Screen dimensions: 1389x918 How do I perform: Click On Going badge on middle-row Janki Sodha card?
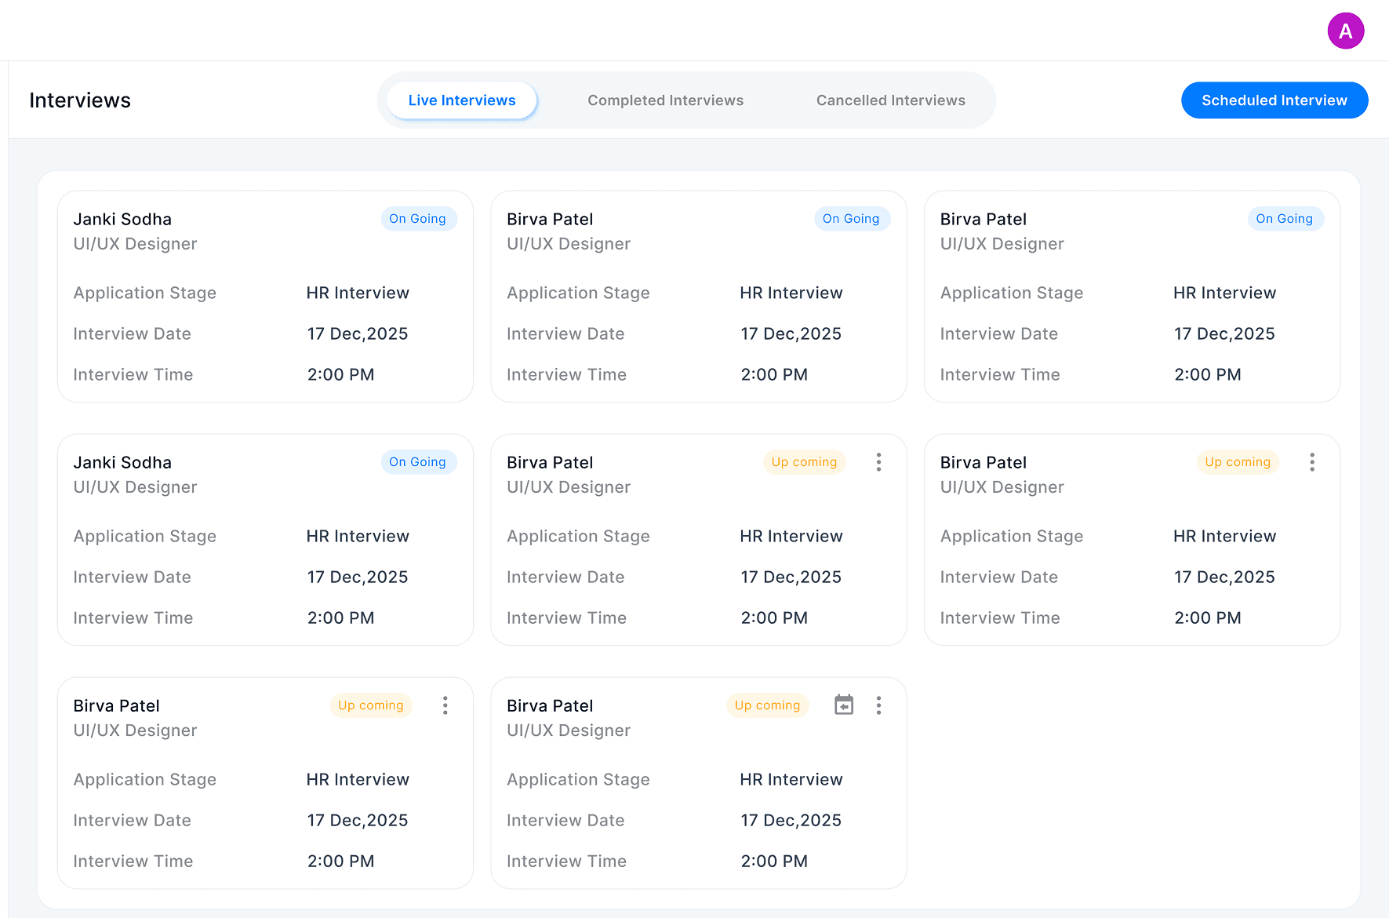(418, 462)
